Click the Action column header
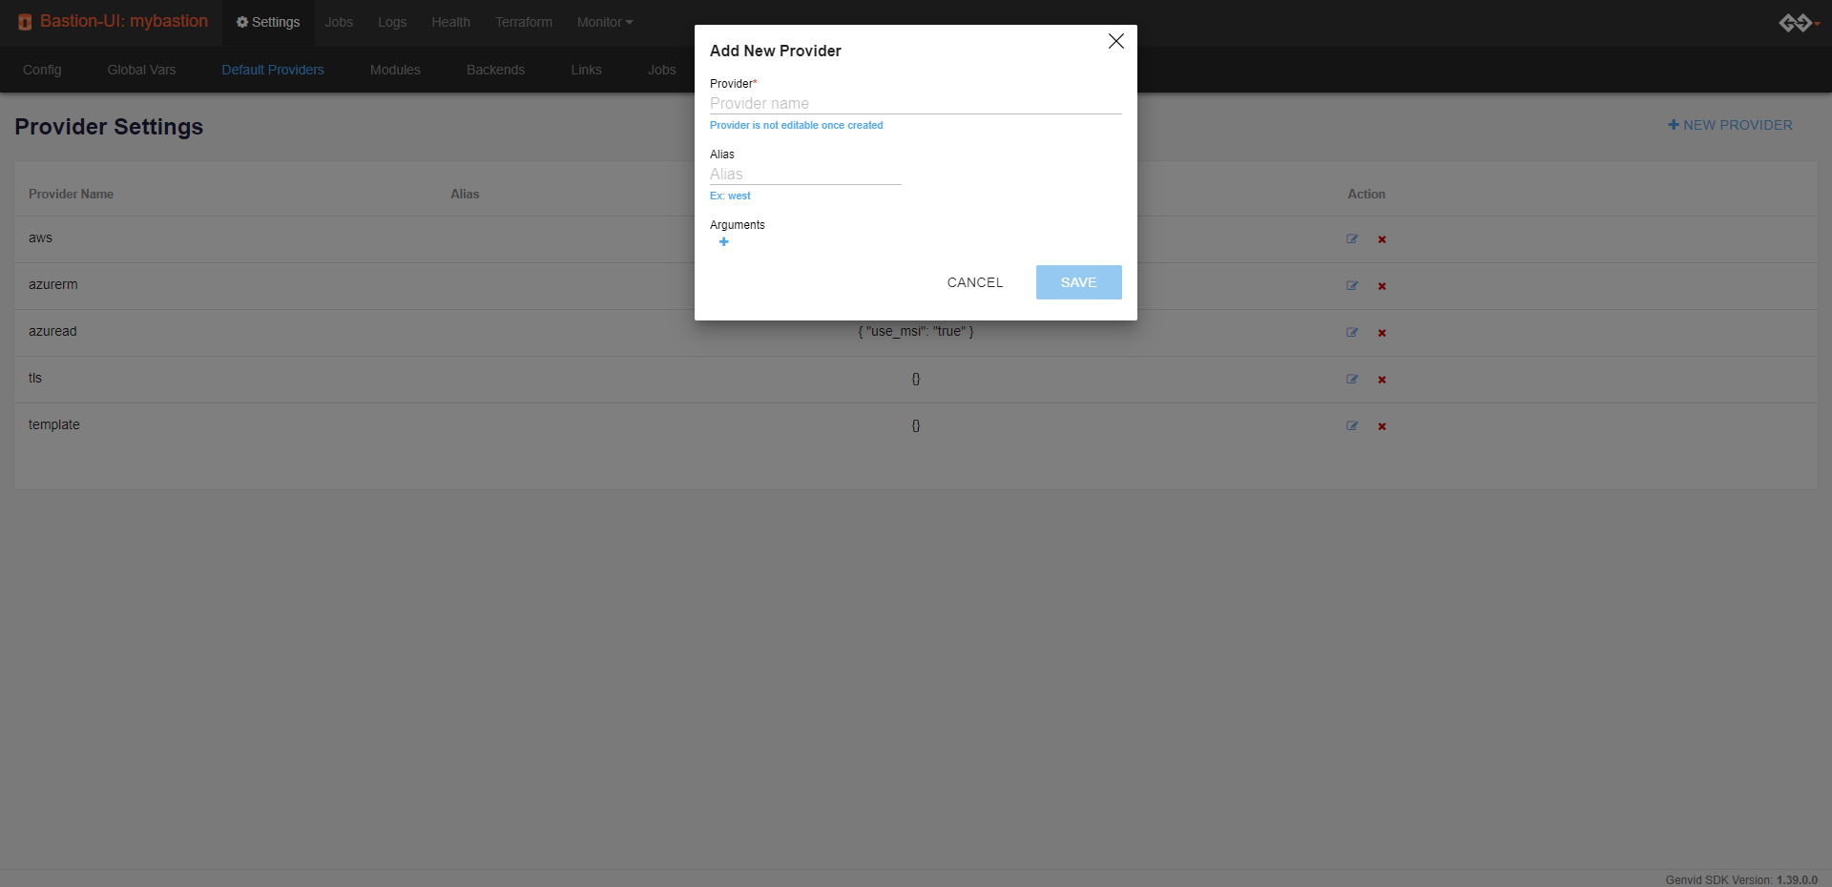Screen dimensions: 1832x887 click(1366, 194)
